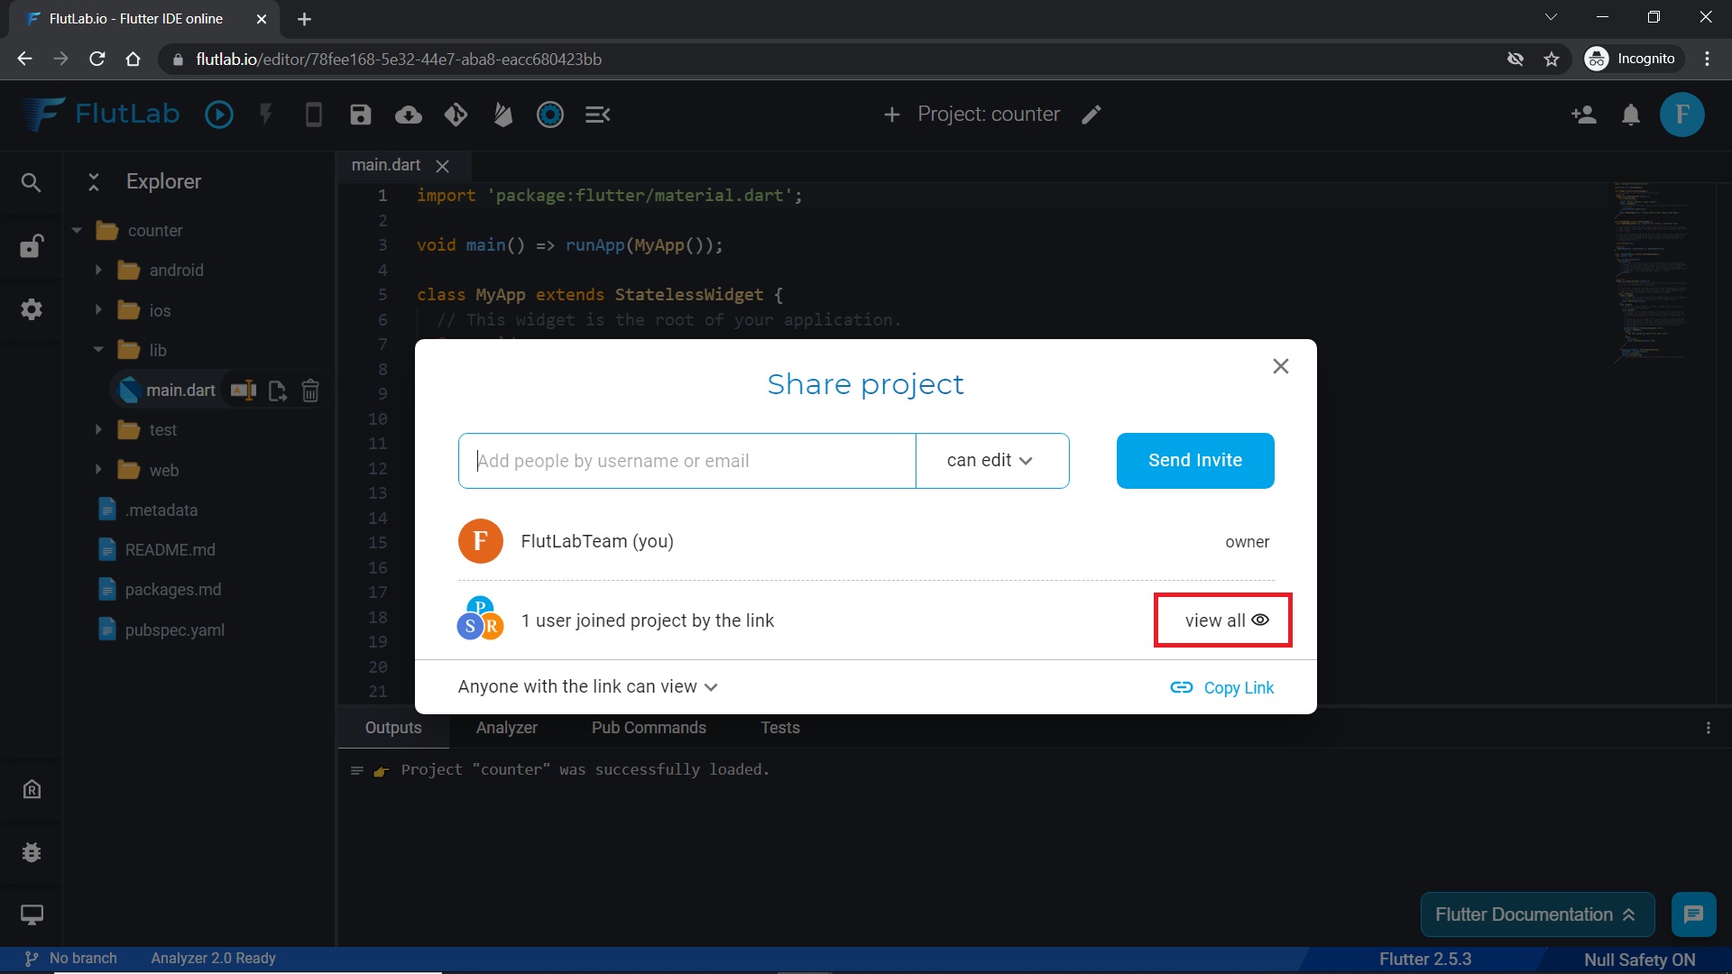Viewport: 1732px width, 974px height.
Task: Close the Share project dialog
Action: pyautogui.click(x=1280, y=366)
